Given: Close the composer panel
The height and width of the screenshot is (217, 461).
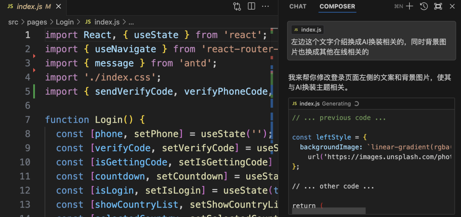Looking at the screenshot, I should click(452, 6).
